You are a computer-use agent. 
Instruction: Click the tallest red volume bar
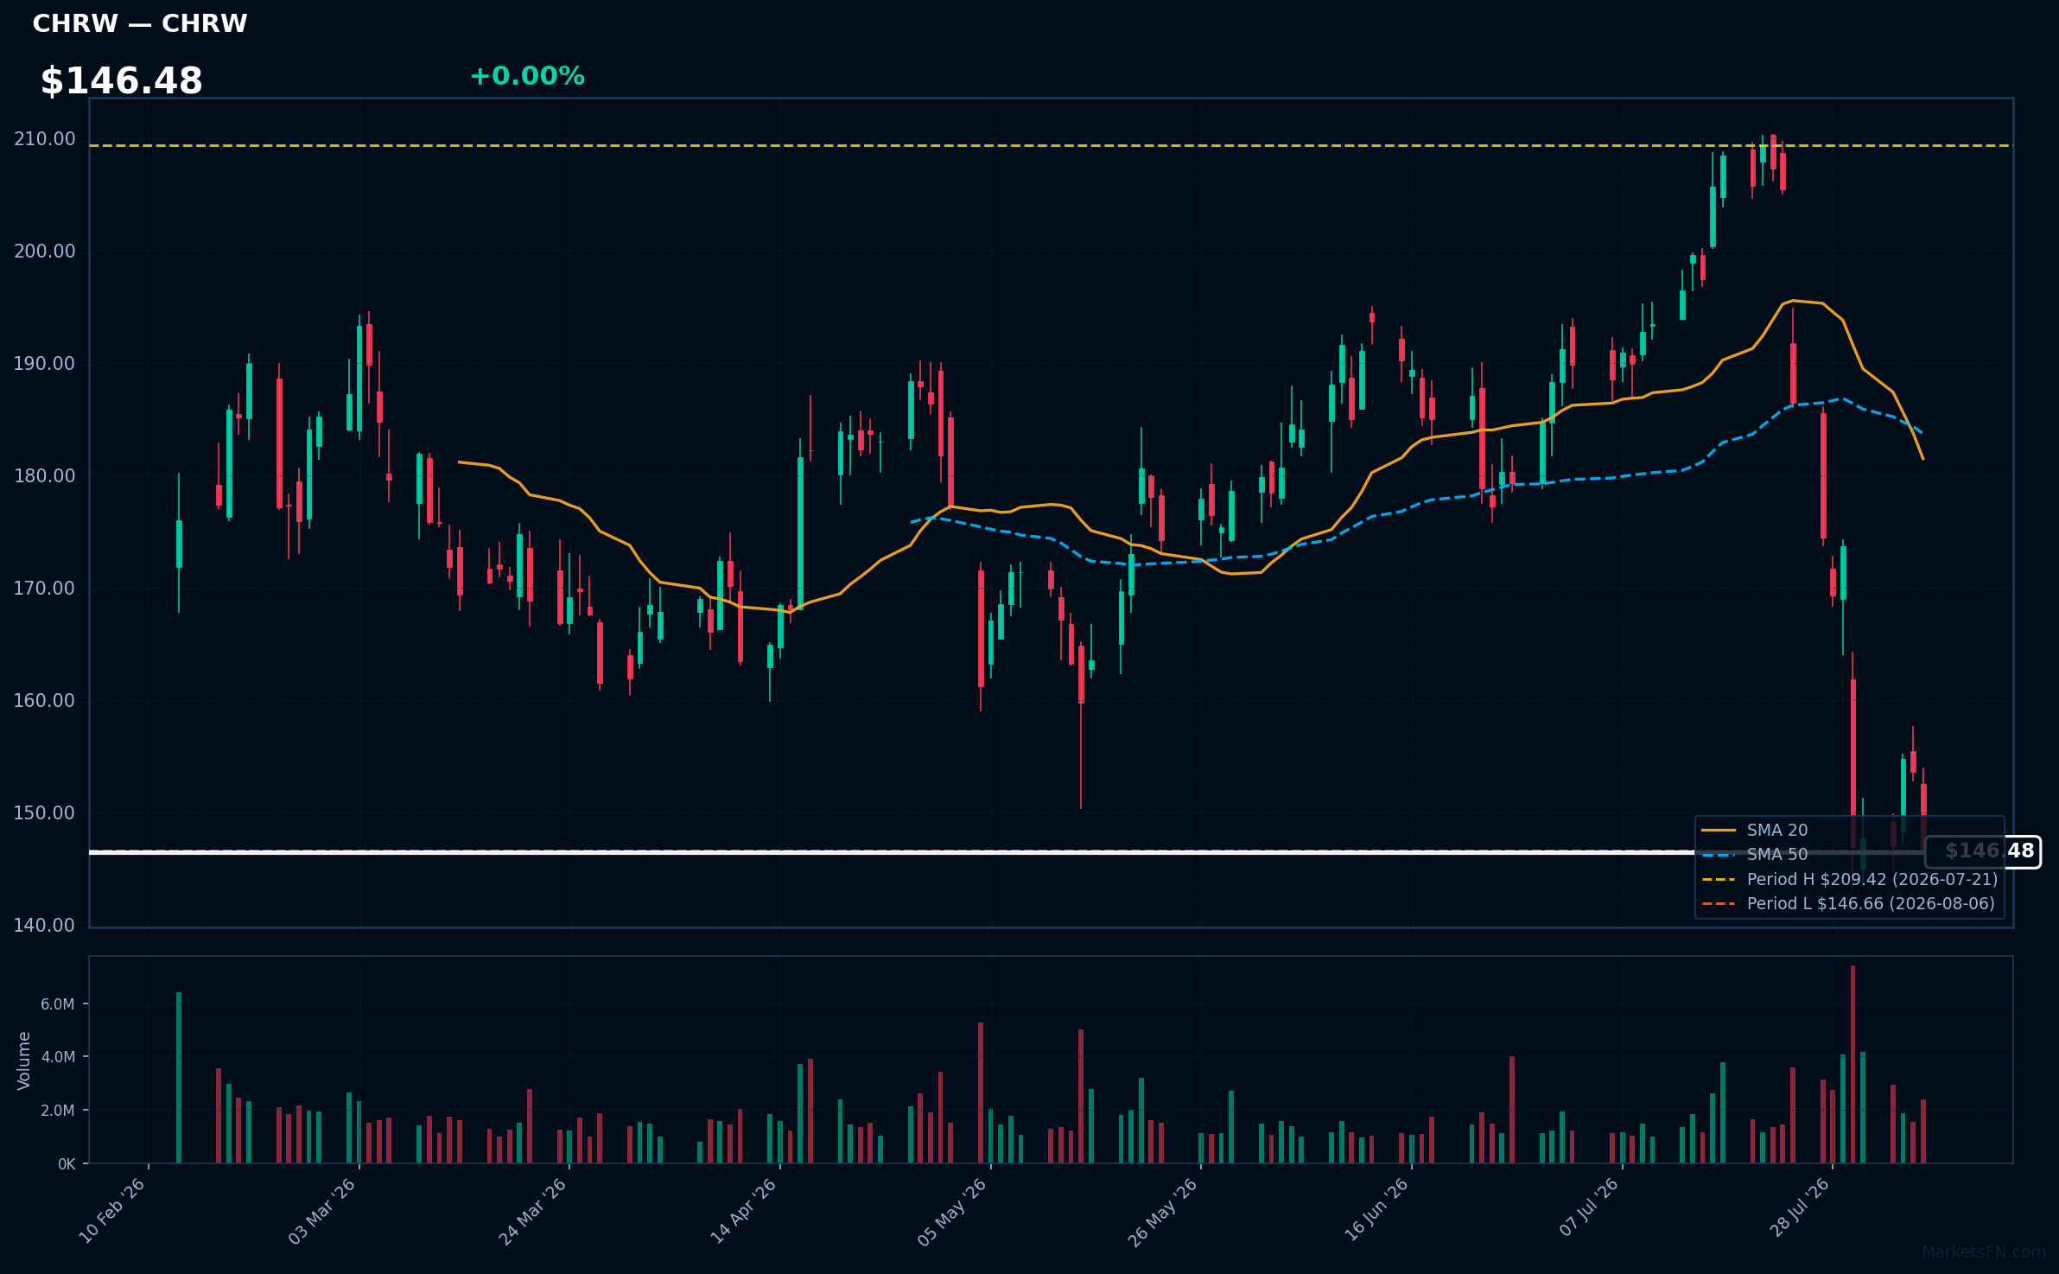click(x=1852, y=1064)
